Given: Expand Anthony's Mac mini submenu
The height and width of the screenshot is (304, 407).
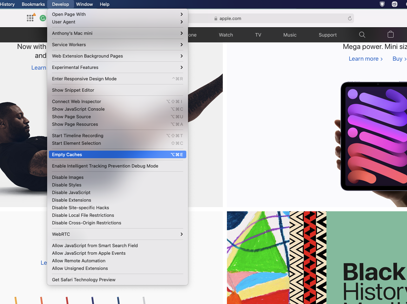Looking at the screenshot, I should 117,33.
